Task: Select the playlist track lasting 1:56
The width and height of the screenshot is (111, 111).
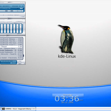Action: tap(11, 56)
